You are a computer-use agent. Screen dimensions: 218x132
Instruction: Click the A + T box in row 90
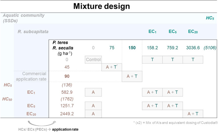(132, 76)
